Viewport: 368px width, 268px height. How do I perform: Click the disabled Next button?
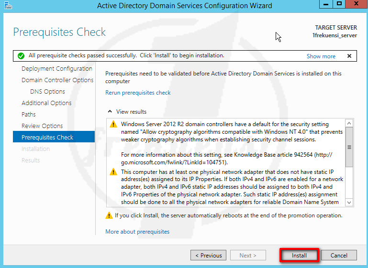click(x=248, y=255)
